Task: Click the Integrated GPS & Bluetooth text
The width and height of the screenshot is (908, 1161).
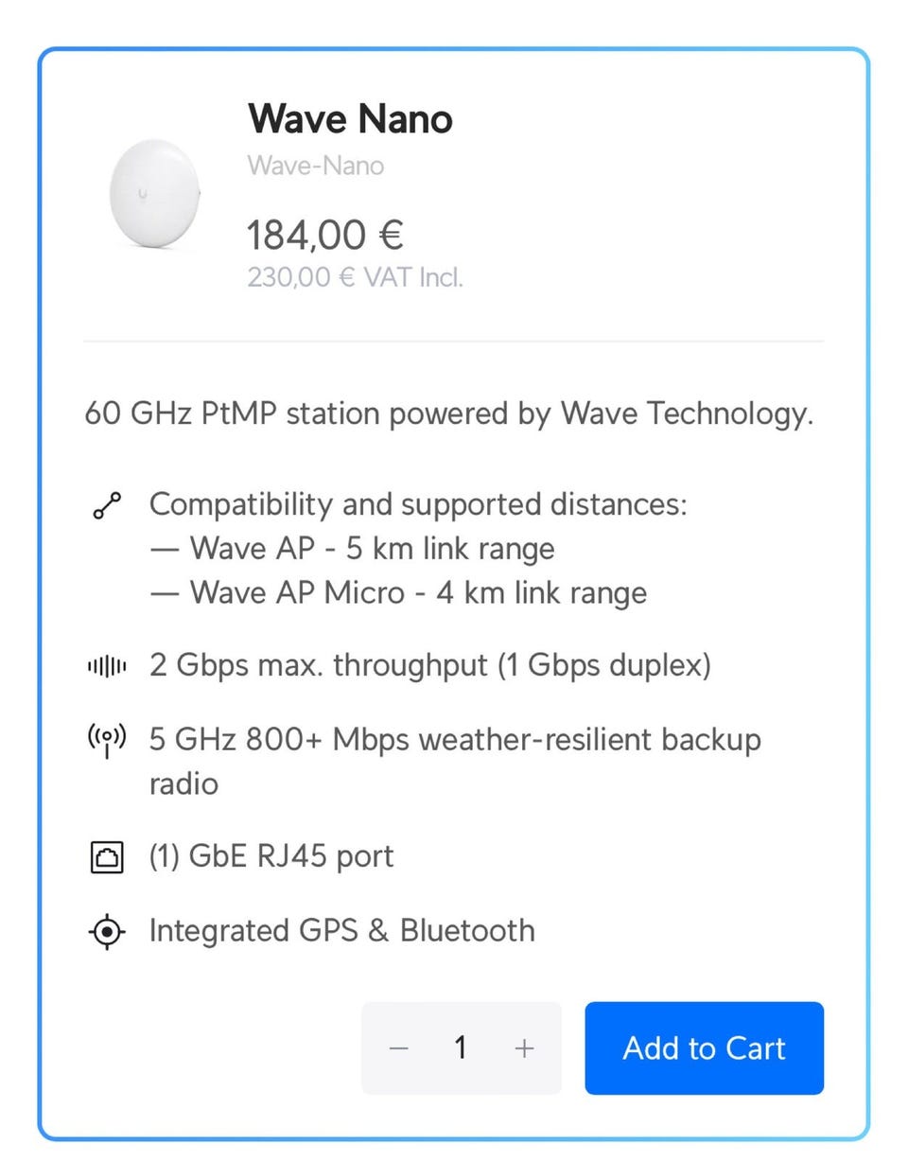Action: [x=341, y=930]
